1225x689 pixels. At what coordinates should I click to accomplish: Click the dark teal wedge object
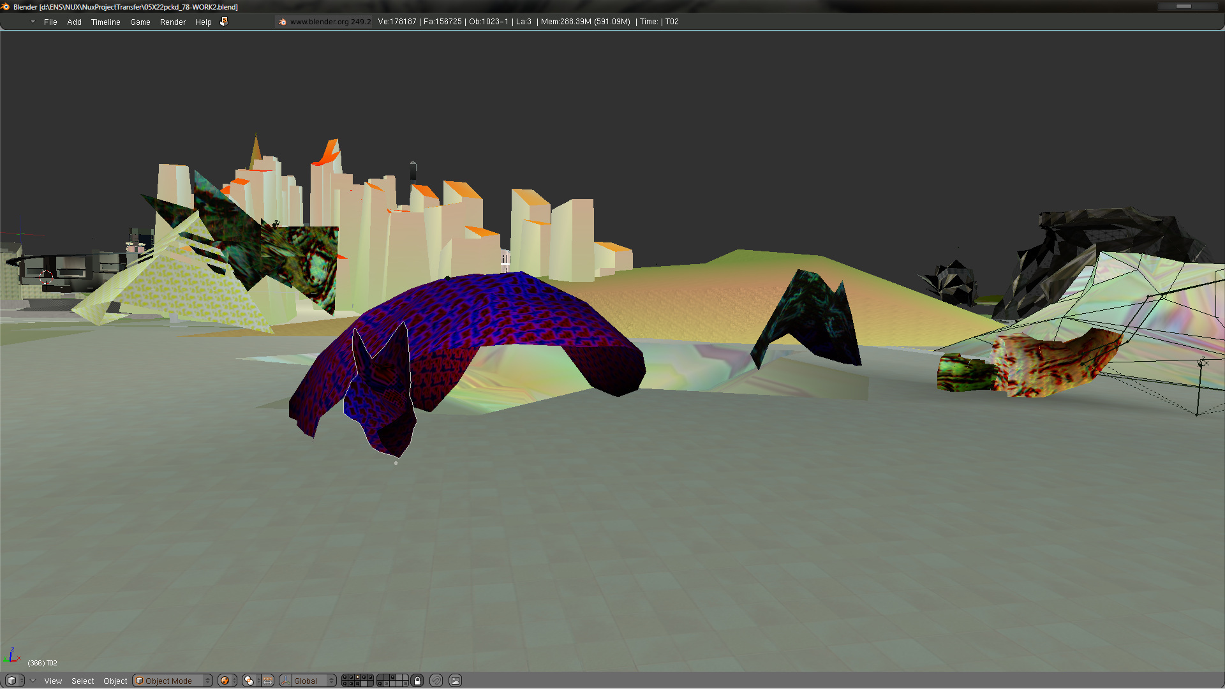[x=810, y=319]
